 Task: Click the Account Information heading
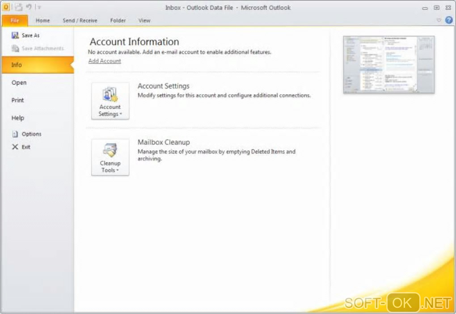point(135,42)
